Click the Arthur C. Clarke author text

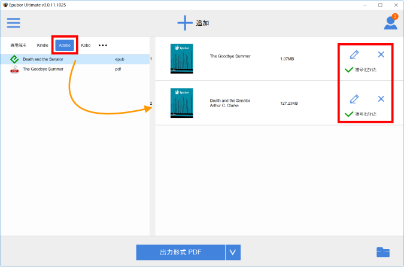pyautogui.click(x=224, y=106)
